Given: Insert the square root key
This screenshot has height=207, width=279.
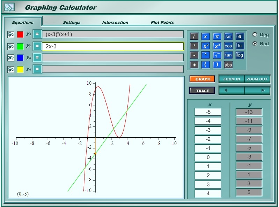Looking at the screenshot, I should click(217, 55).
